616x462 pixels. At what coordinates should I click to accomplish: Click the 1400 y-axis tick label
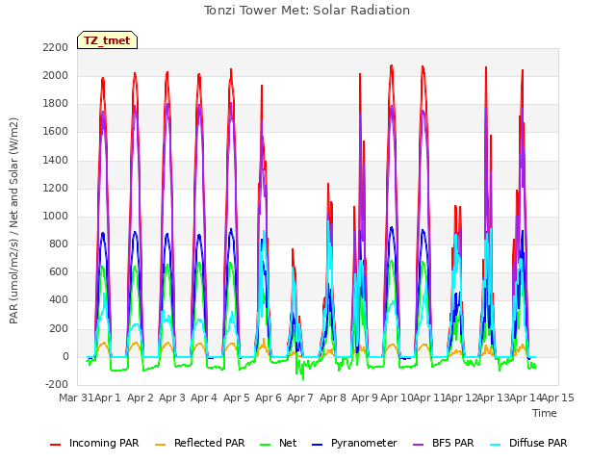click(56, 161)
